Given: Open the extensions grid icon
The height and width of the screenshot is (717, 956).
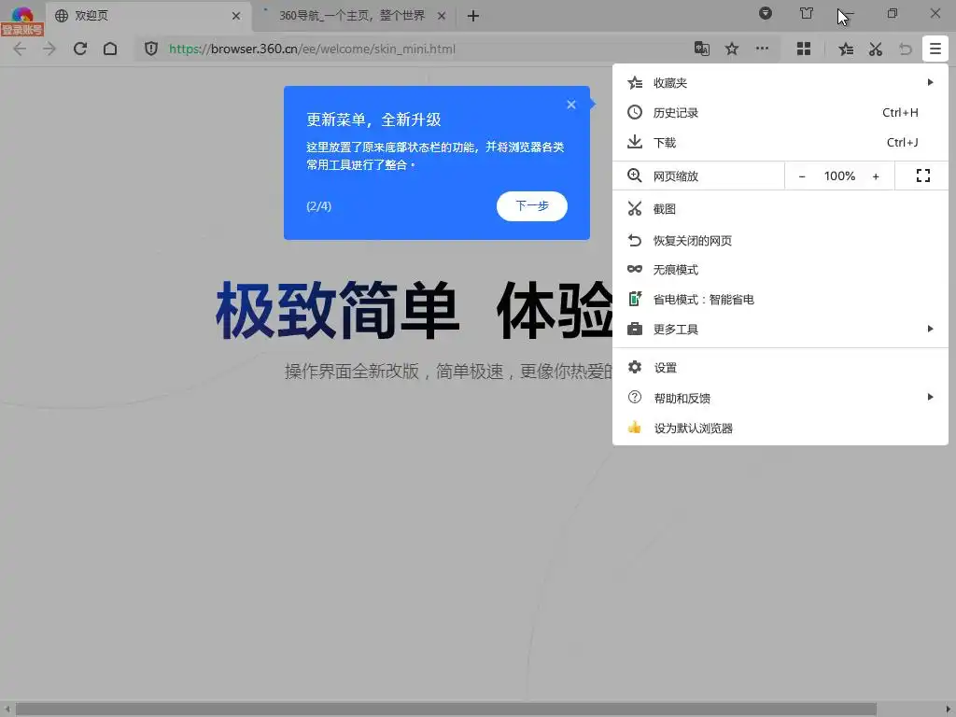Looking at the screenshot, I should point(804,49).
